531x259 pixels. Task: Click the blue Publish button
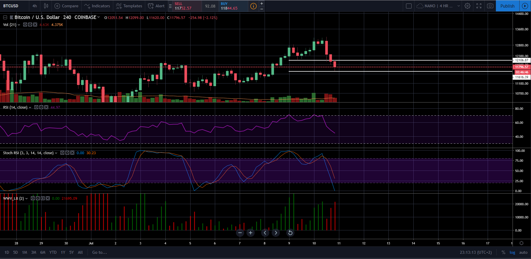point(507,6)
